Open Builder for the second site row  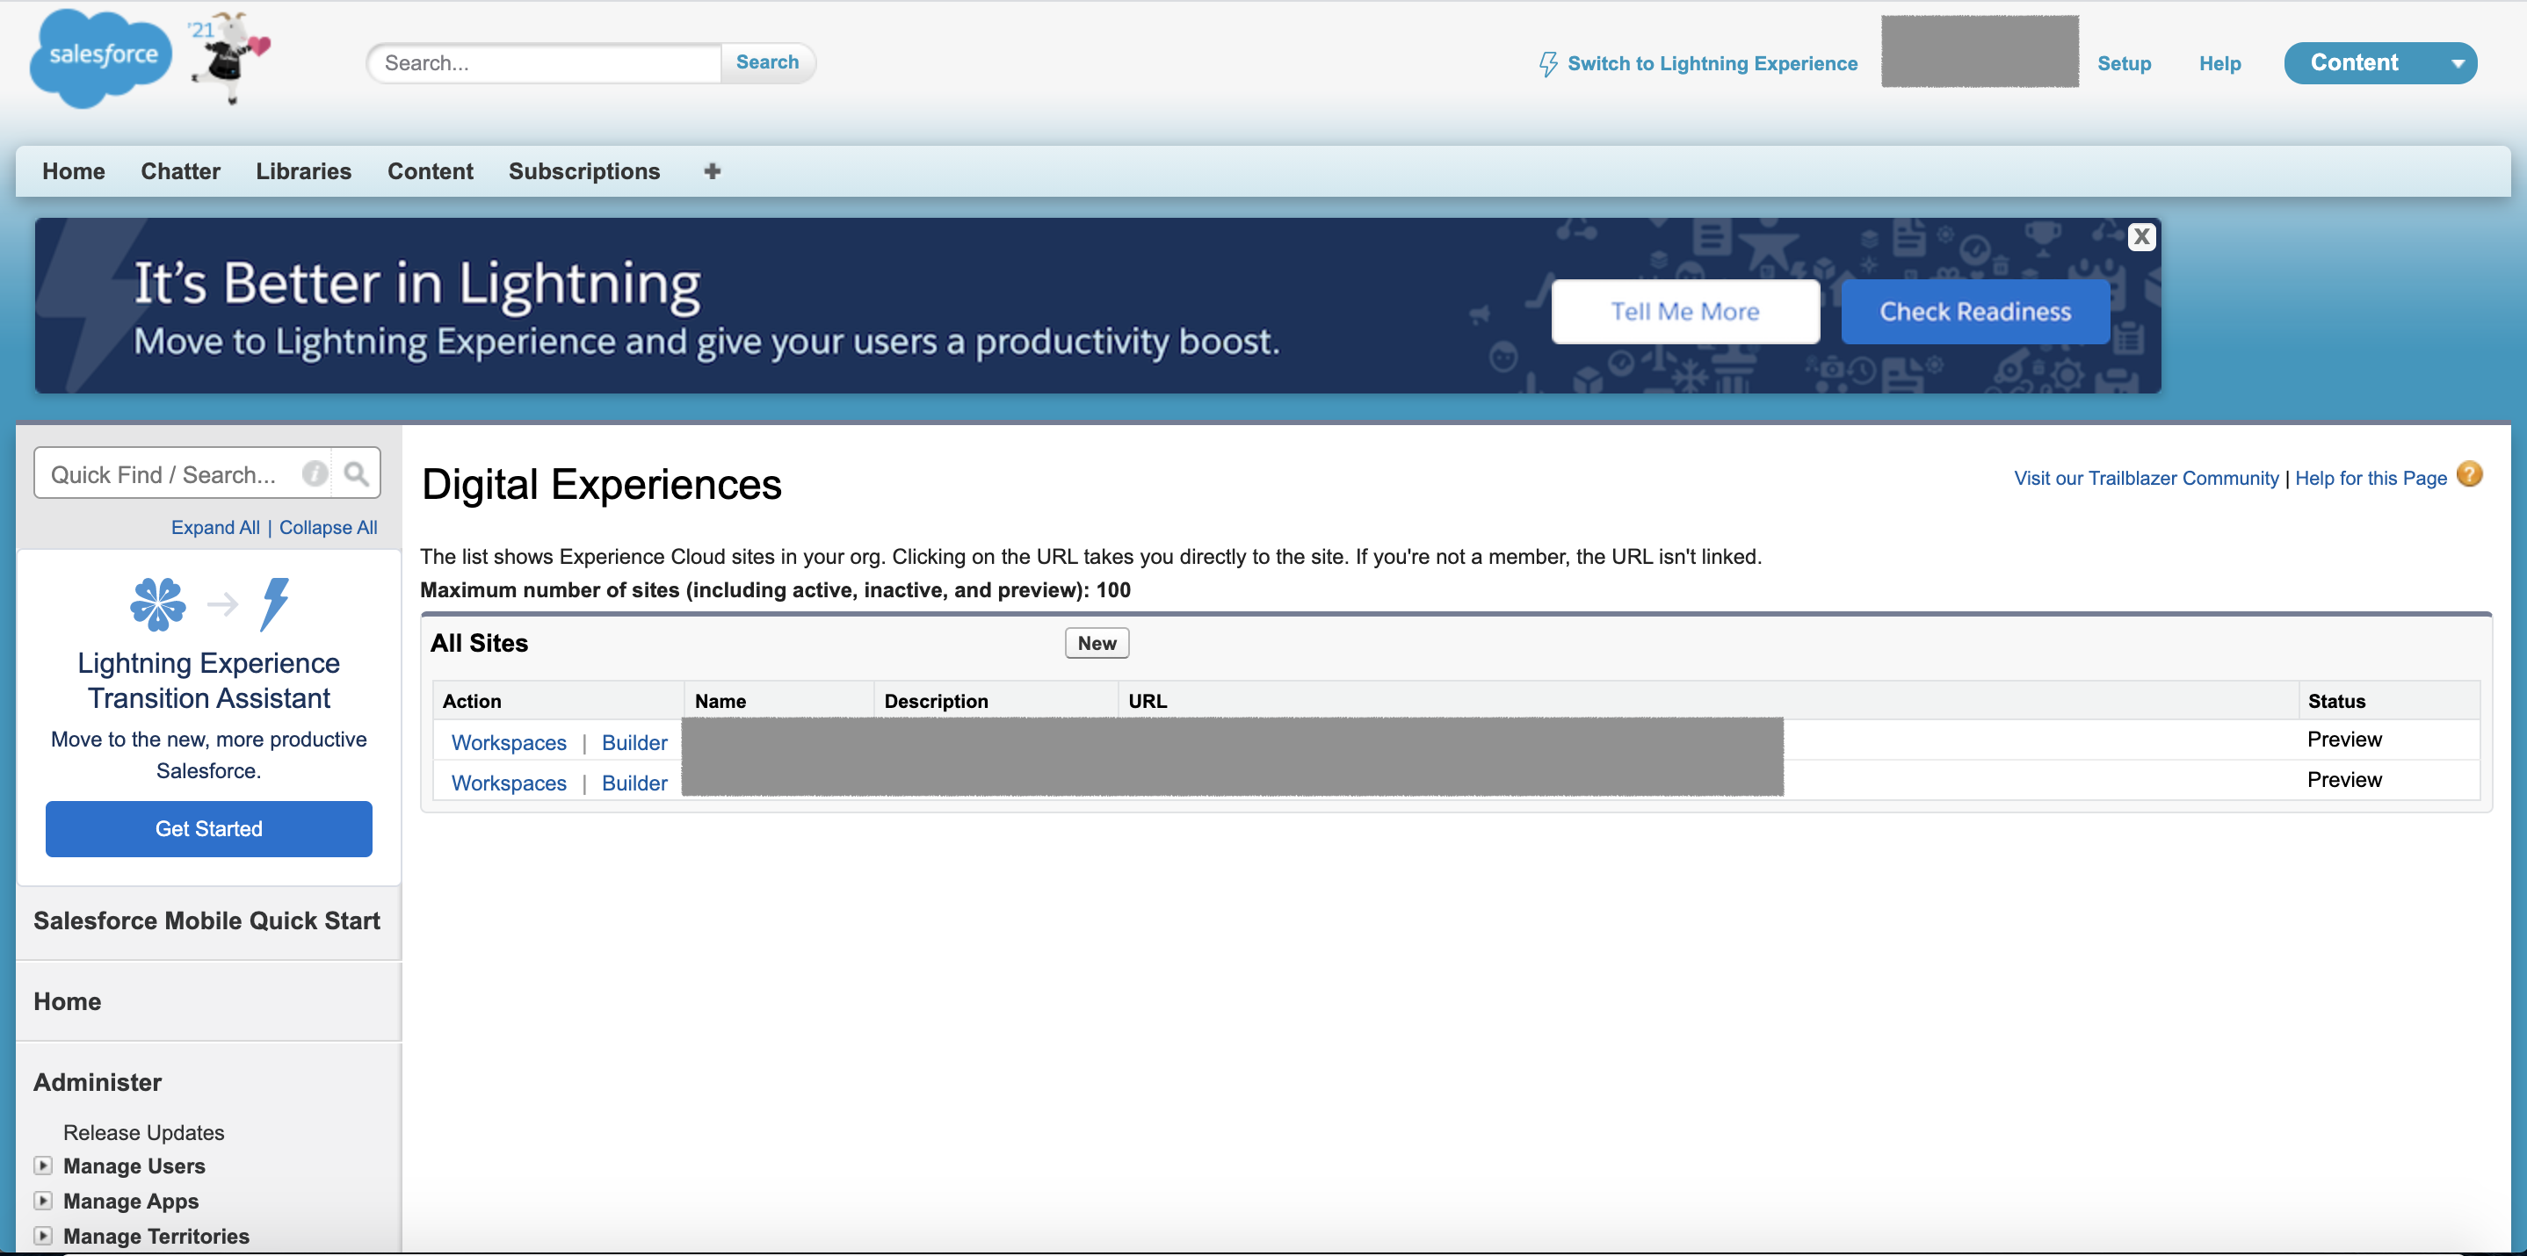point(634,783)
